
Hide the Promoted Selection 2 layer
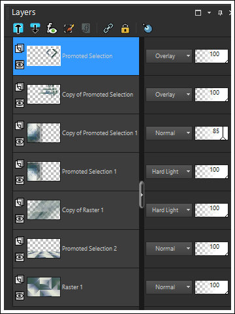click(x=20, y=257)
